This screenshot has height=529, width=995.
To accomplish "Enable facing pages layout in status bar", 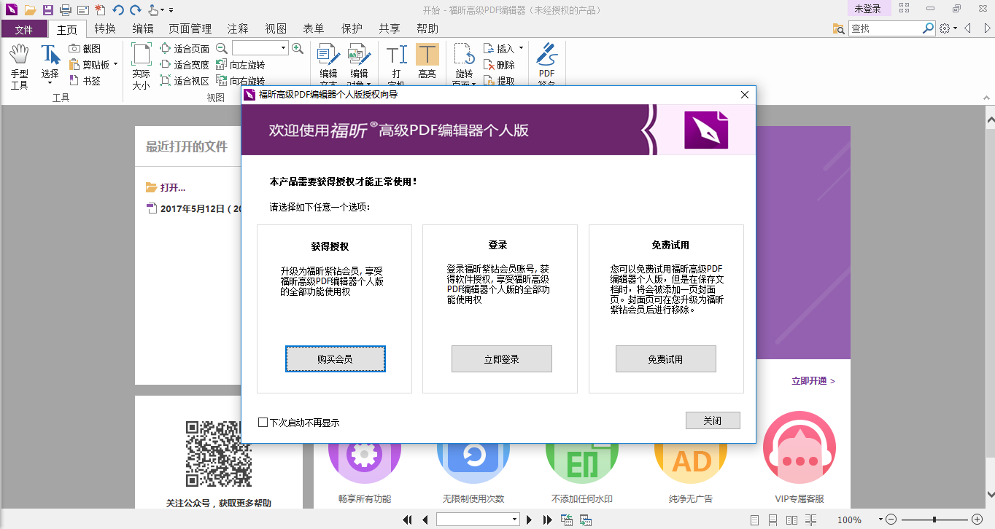I will [x=792, y=520].
